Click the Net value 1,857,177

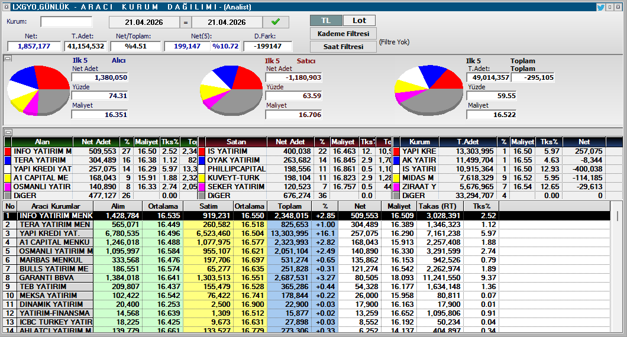34,46
